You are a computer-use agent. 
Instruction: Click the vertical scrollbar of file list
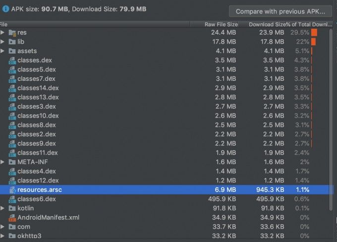coord(331,109)
